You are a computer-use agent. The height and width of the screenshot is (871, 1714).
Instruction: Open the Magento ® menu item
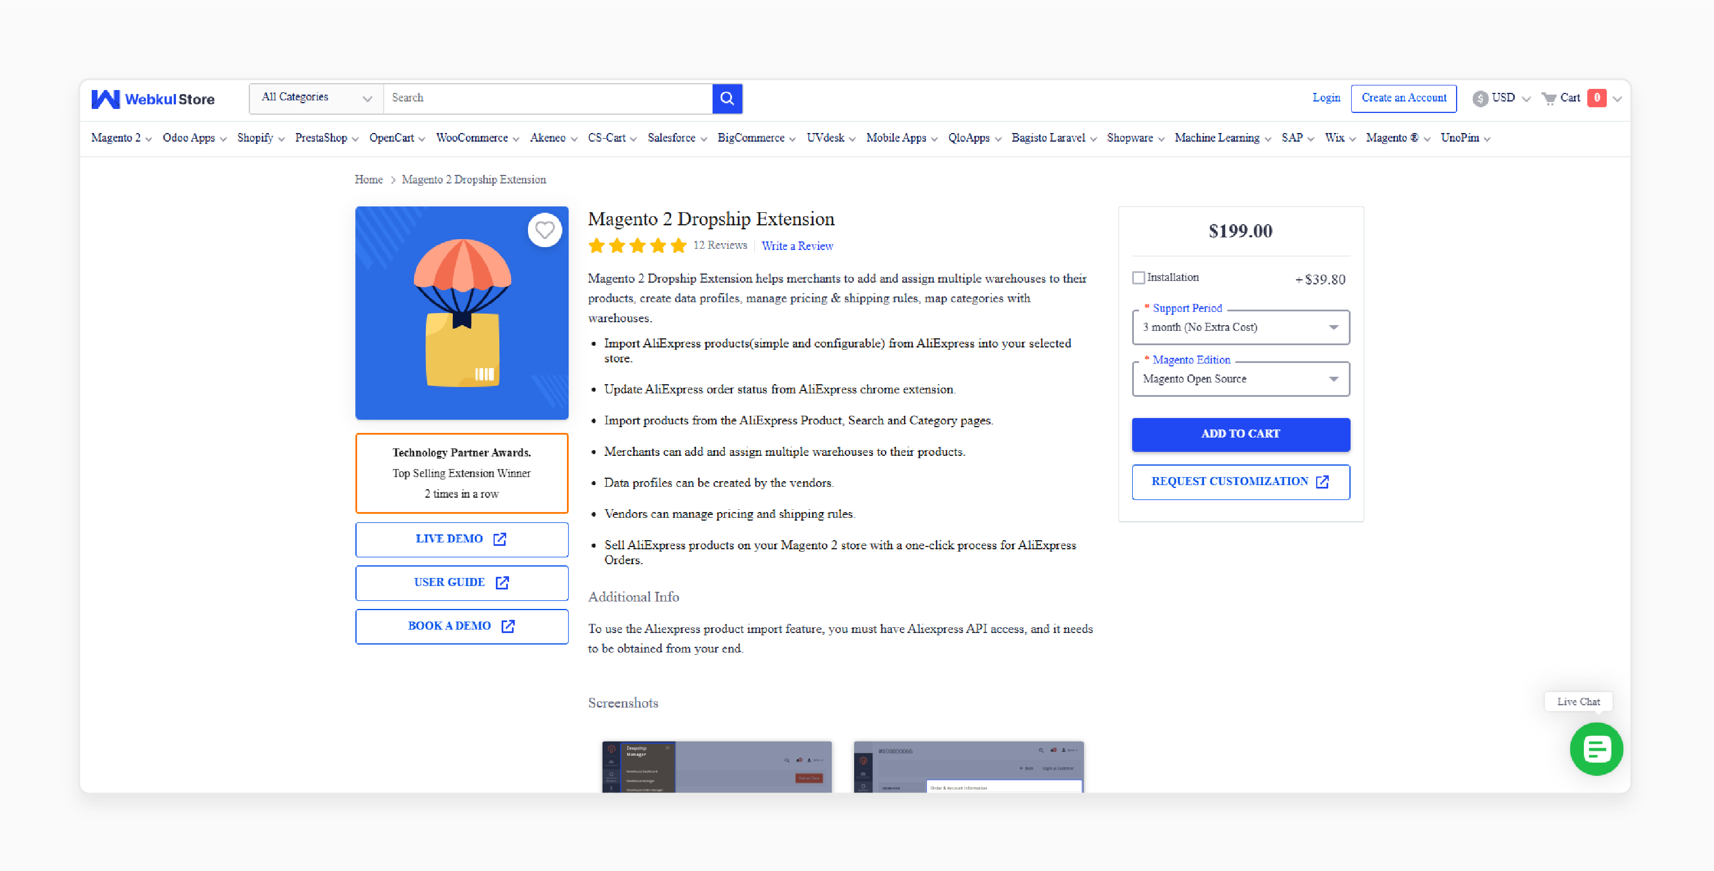point(1398,138)
